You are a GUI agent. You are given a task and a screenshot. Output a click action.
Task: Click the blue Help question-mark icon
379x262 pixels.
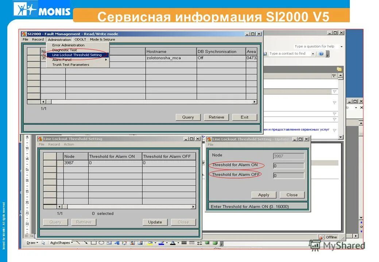[321, 54]
